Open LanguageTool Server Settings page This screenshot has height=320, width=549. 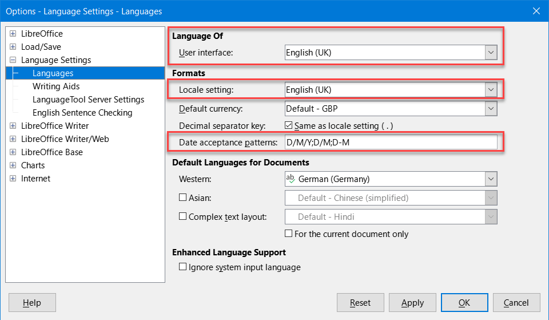88,100
